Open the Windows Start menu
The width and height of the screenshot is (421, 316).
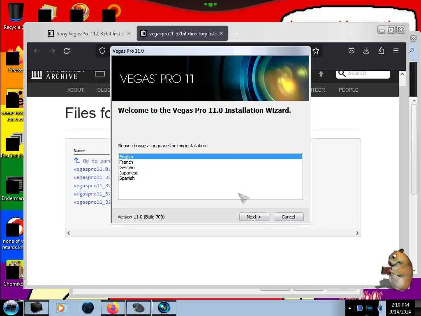click(x=11, y=307)
